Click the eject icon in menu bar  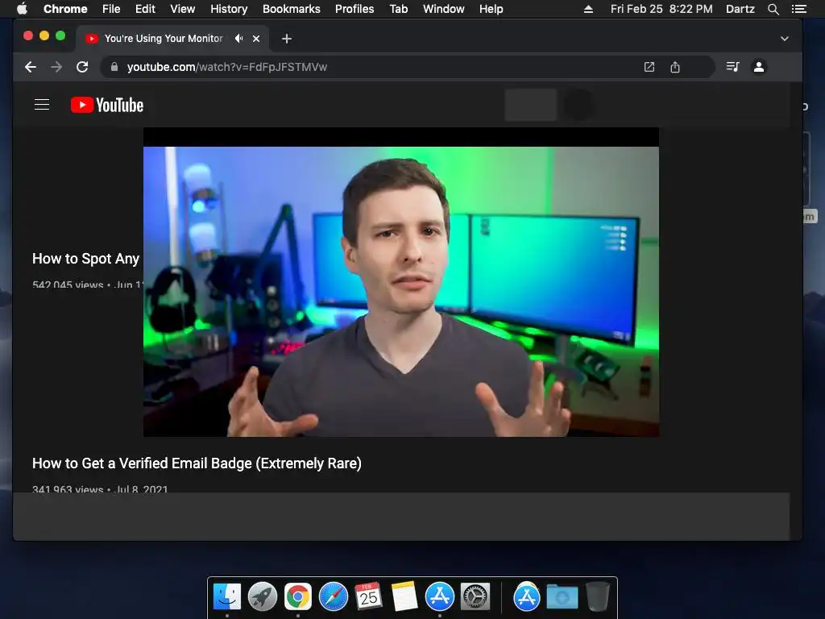tap(588, 9)
